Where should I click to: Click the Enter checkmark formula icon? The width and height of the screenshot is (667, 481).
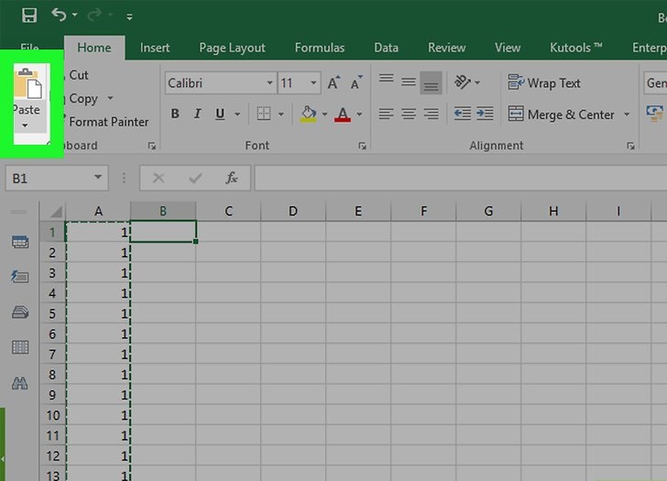click(x=195, y=178)
